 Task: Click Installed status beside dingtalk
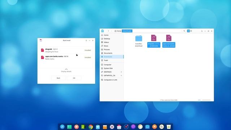(x=88, y=50)
